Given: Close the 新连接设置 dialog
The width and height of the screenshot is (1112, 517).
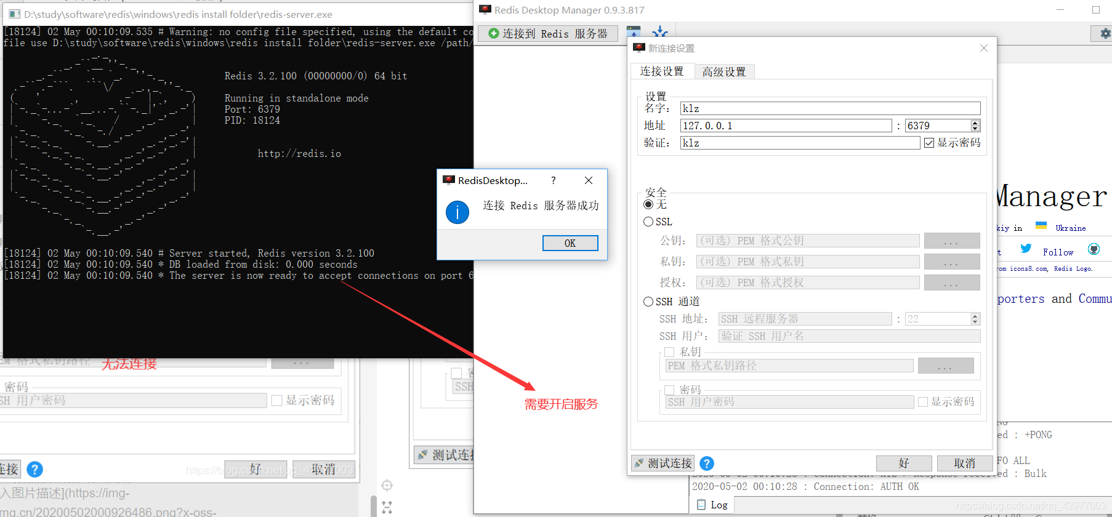Looking at the screenshot, I should click(x=984, y=48).
